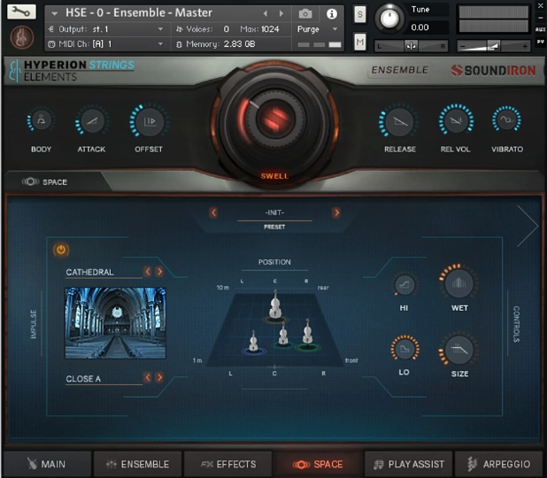Click the WET reverb knob
The width and height of the screenshot is (547, 478).
tap(458, 283)
